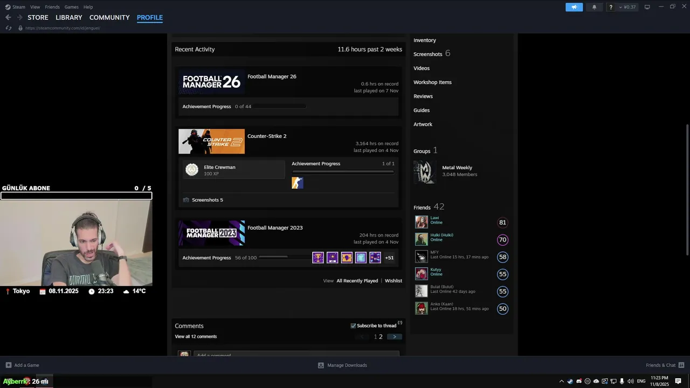Screen dimensions: 690x388
Task: Open the Friends & Chat icon
Action: click(681, 365)
